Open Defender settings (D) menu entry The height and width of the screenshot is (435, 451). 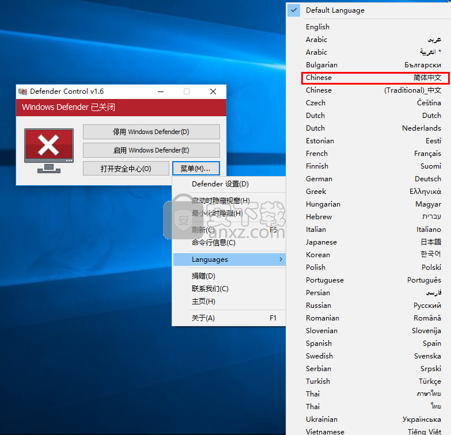click(229, 184)
